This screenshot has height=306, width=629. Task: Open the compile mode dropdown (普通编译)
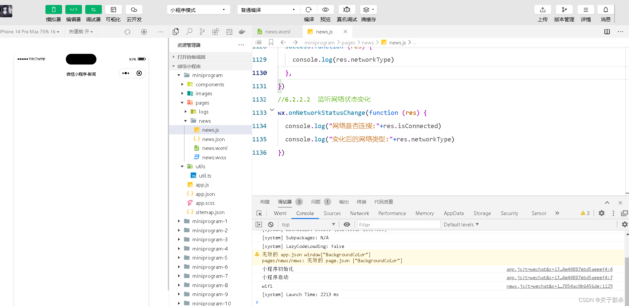pos(268,10)
